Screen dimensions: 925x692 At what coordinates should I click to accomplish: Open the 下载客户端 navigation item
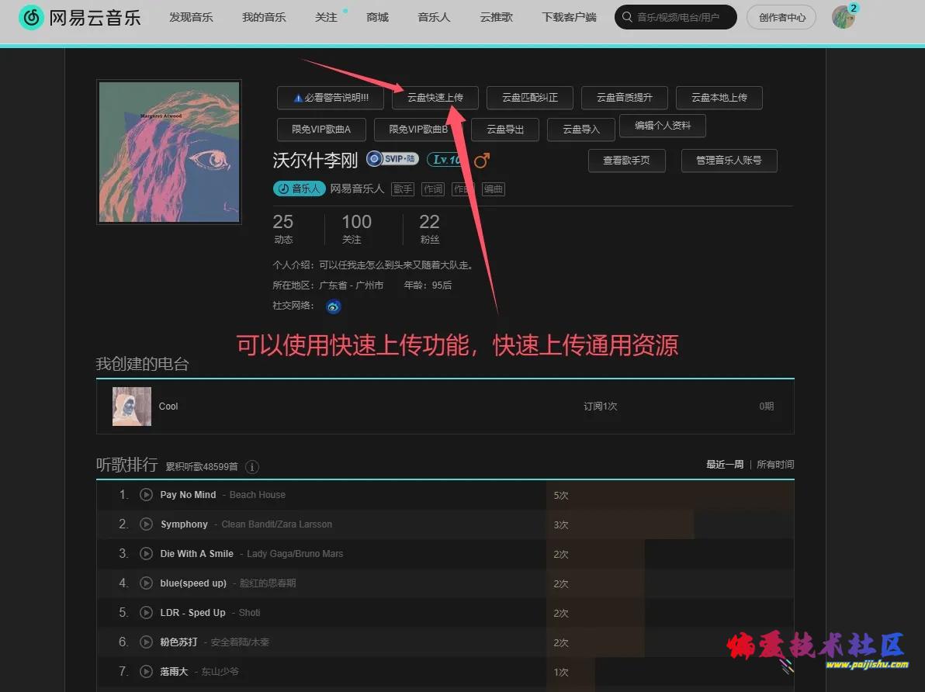click(x=570, y=17)
